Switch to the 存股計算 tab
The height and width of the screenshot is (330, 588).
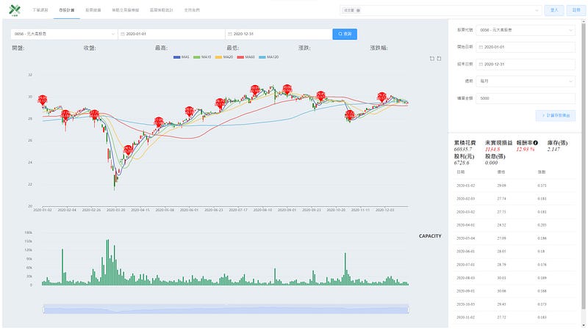click(66, 10)
